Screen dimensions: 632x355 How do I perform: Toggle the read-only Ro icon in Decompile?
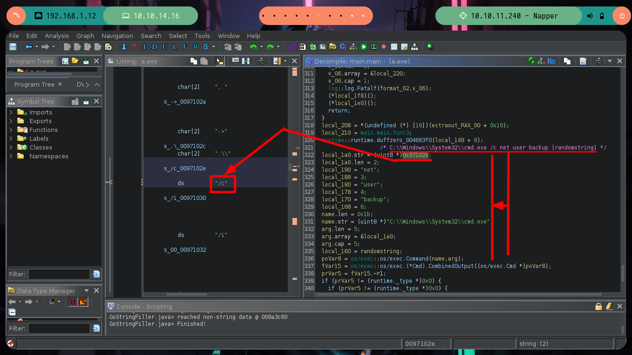pyautogui.click(x=551, y=61)
